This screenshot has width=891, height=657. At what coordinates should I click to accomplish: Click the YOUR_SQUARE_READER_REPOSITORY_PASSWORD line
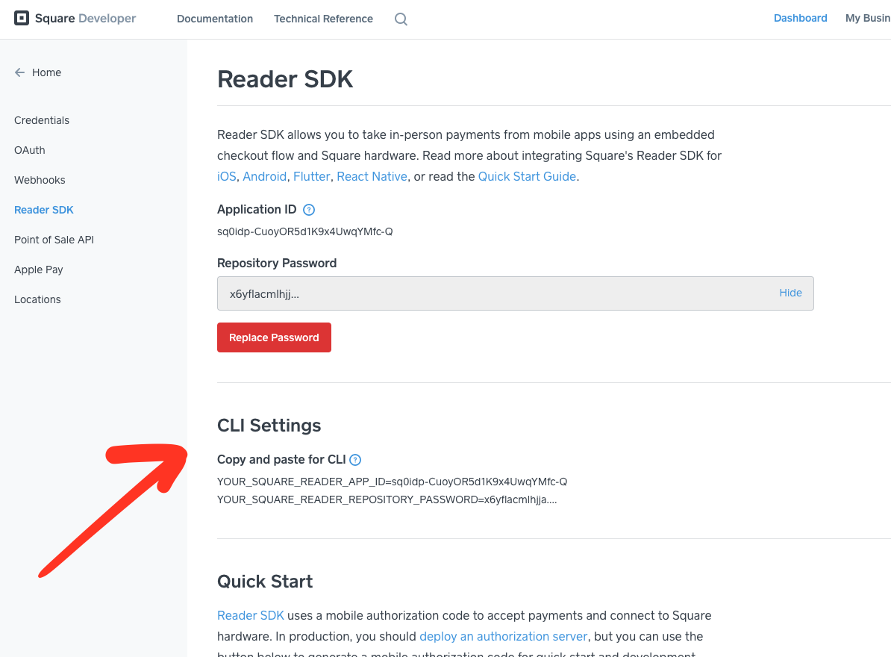(387, 499)
